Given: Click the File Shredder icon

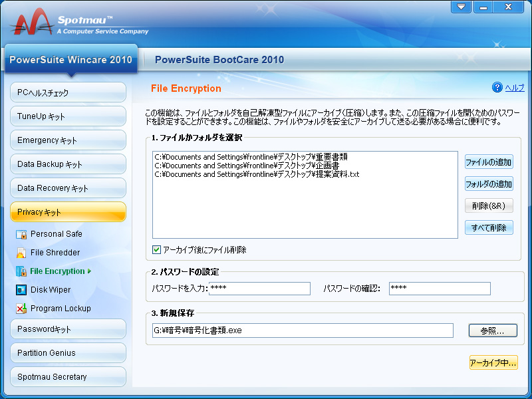Looking at the screenshot, I should click(x=21, y=253).
